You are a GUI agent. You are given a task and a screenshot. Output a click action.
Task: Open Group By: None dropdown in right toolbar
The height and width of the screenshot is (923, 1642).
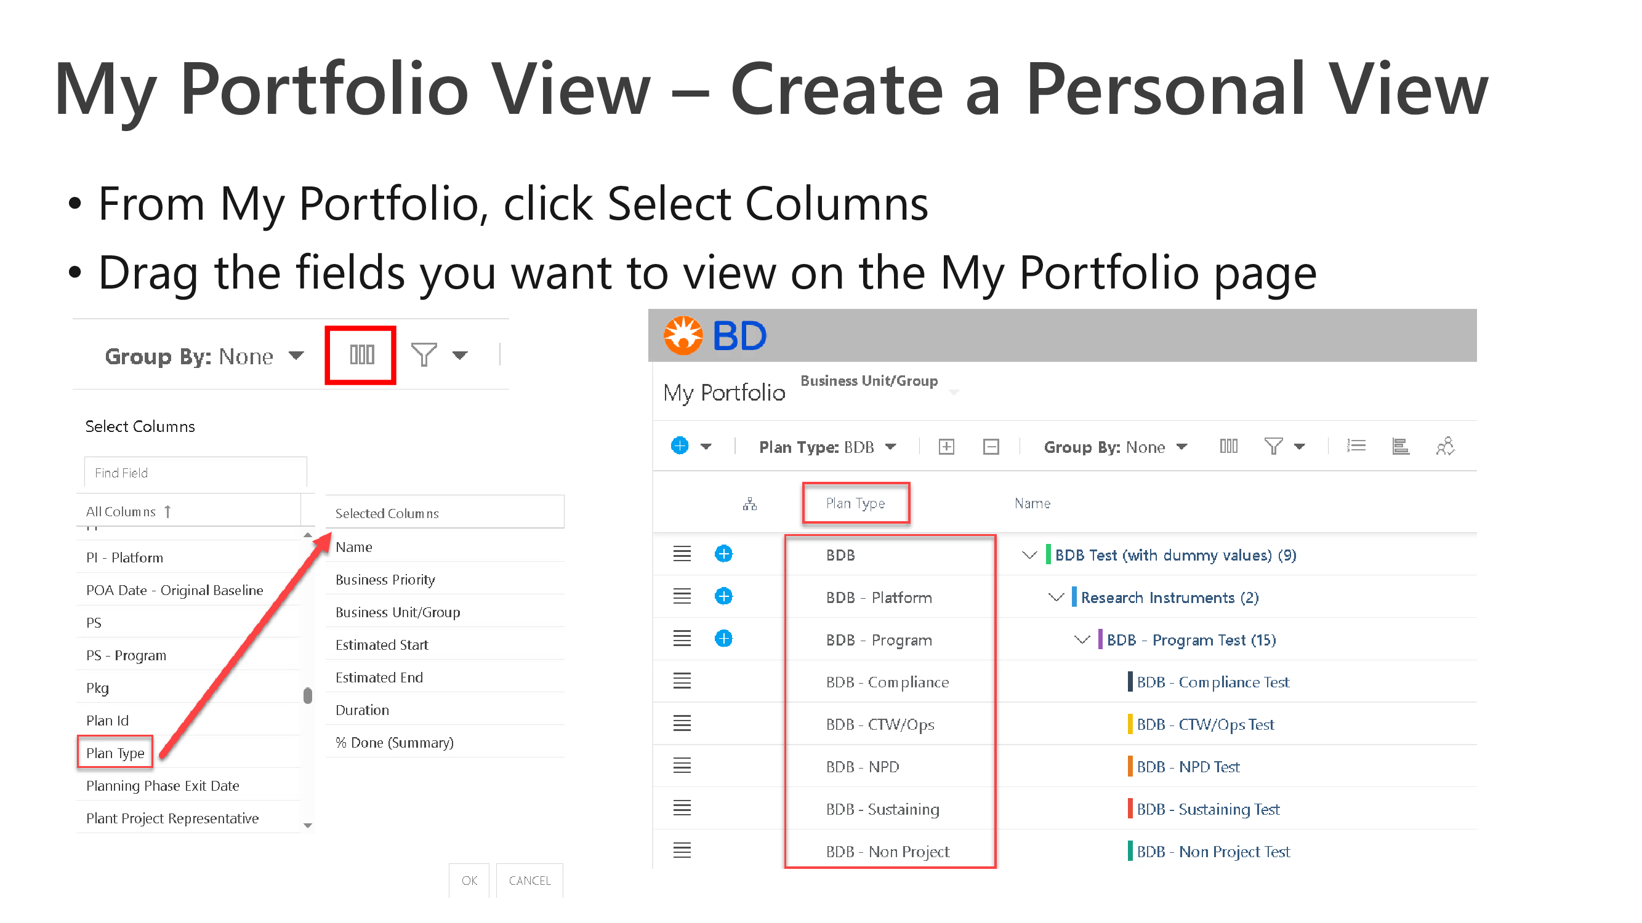click(1116, 447)
